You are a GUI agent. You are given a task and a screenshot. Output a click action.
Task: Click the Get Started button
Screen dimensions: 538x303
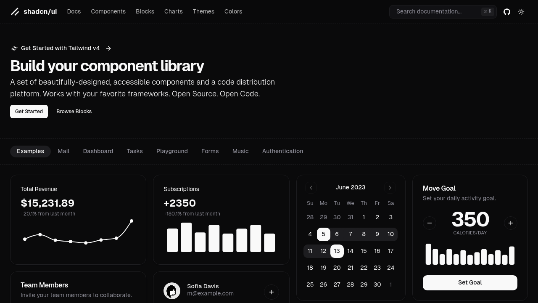tap(29, 112)
